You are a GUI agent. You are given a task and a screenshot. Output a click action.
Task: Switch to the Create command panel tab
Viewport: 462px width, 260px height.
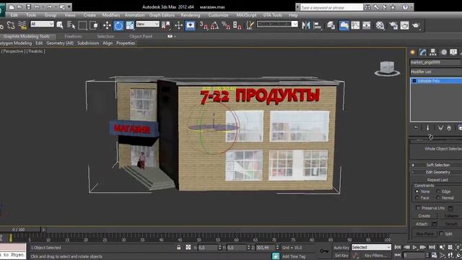[413, 53]
